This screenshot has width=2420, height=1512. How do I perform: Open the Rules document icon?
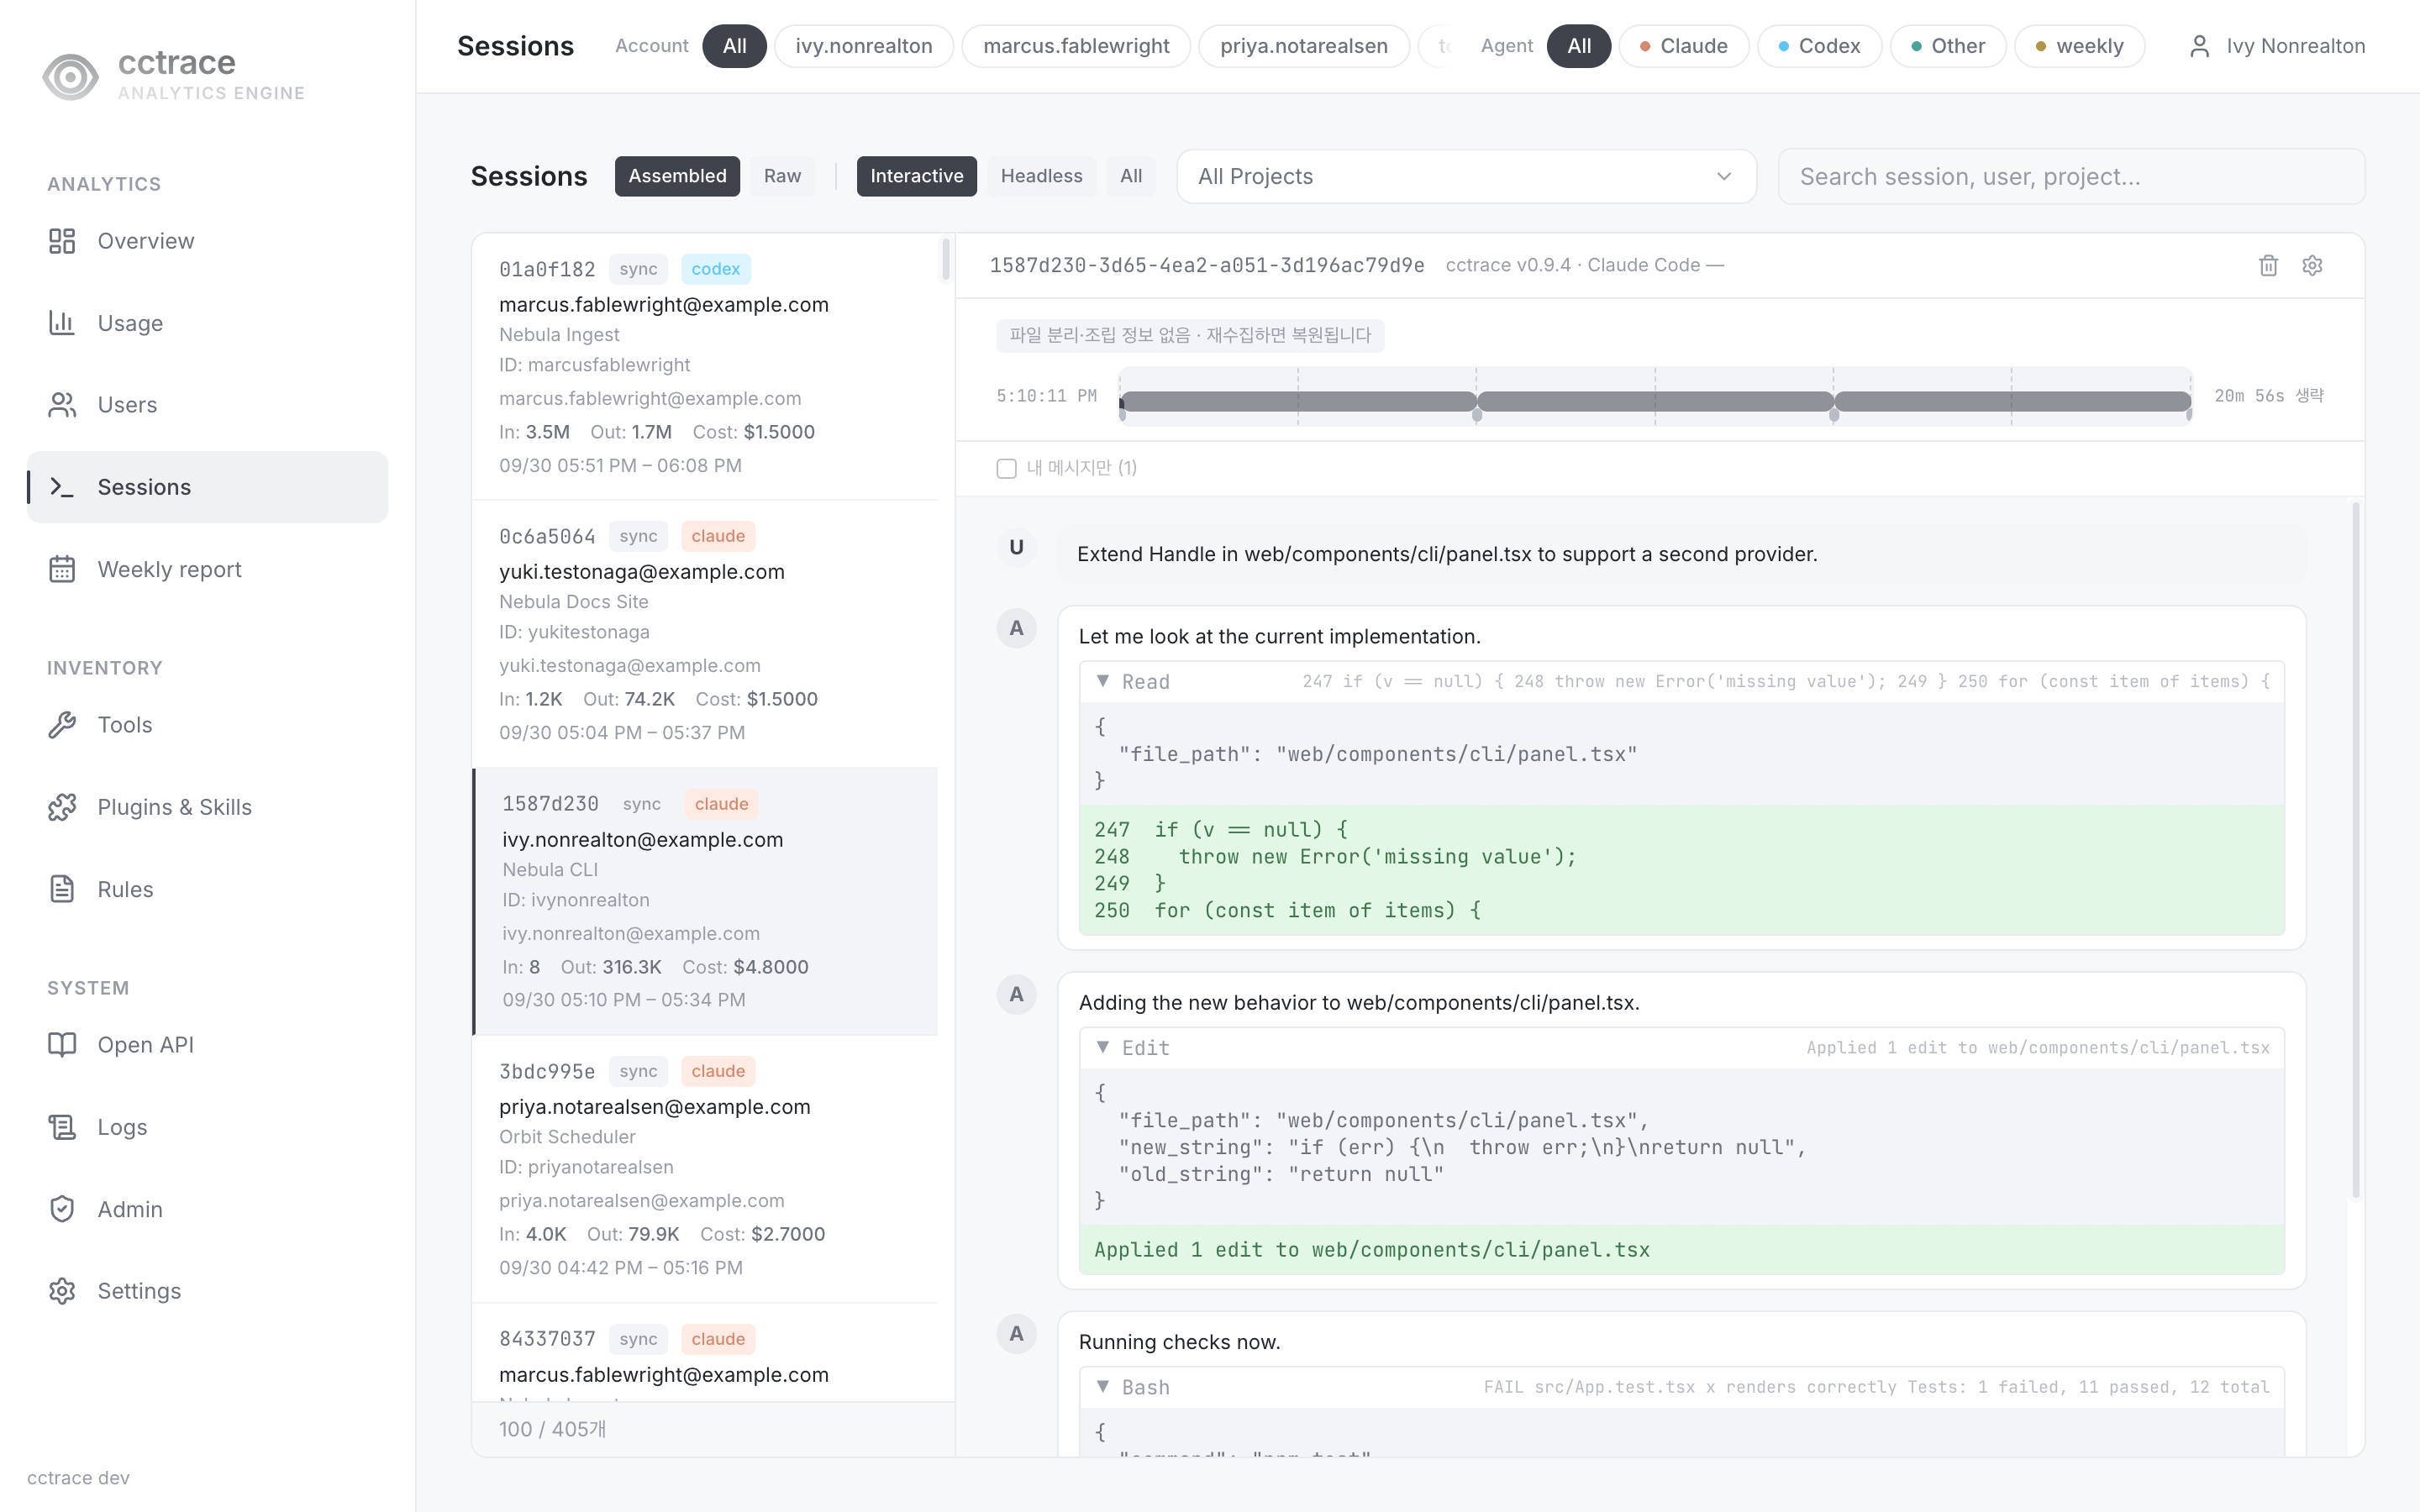pyautogui.click(x=62, y=889)
